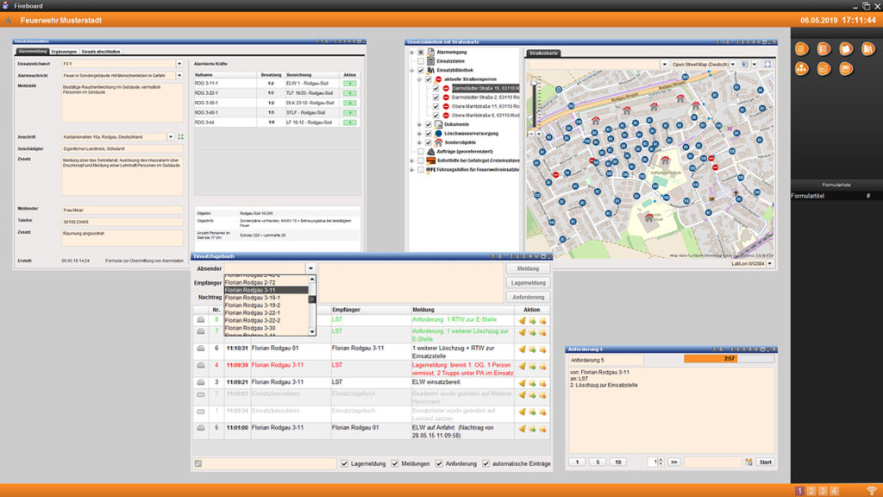Open the organization chart orange sidebar icon

tap(802, 69)
